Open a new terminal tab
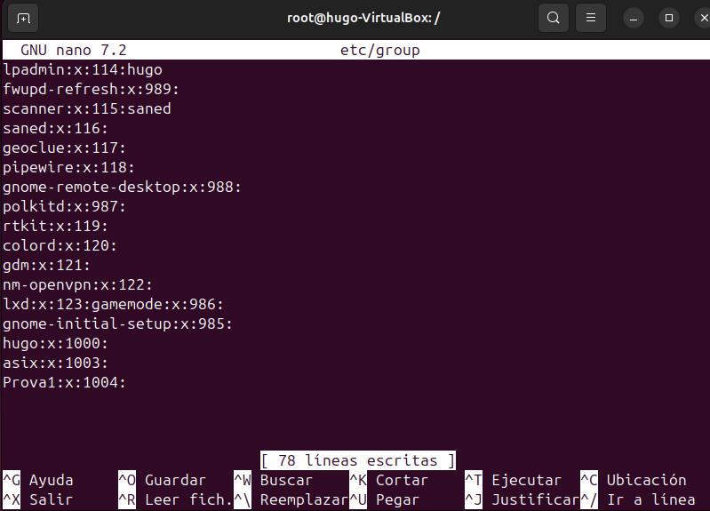The width and height of the screenshot is (710, 511). click(23, 18)
